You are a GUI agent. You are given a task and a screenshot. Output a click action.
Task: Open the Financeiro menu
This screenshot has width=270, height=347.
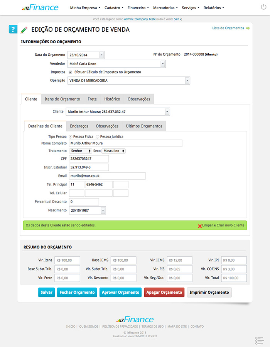point(138,8)
